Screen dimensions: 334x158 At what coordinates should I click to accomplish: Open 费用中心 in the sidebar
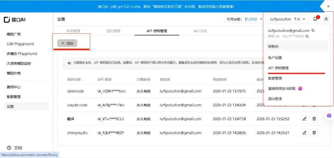click(14, 87)
